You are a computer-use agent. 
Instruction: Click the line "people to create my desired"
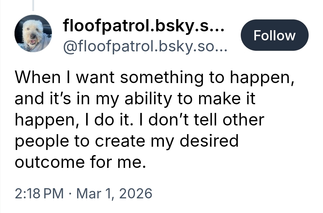coord(127,141)
